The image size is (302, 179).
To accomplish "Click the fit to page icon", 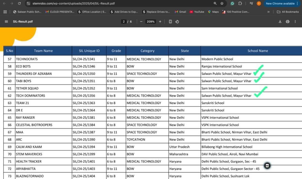I will 170,22.
